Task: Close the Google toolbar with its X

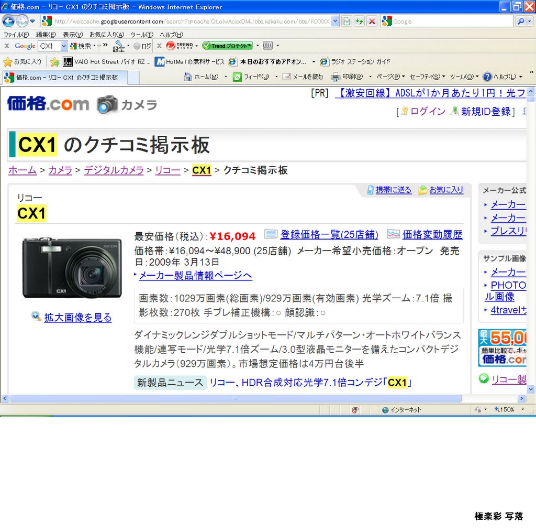Action: pos(6,46)
